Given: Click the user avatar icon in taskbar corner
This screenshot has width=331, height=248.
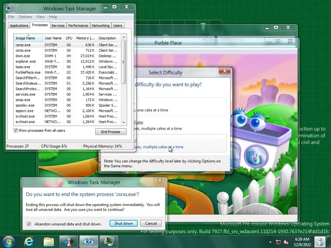Looking at the screenshot, I should 320,242.
